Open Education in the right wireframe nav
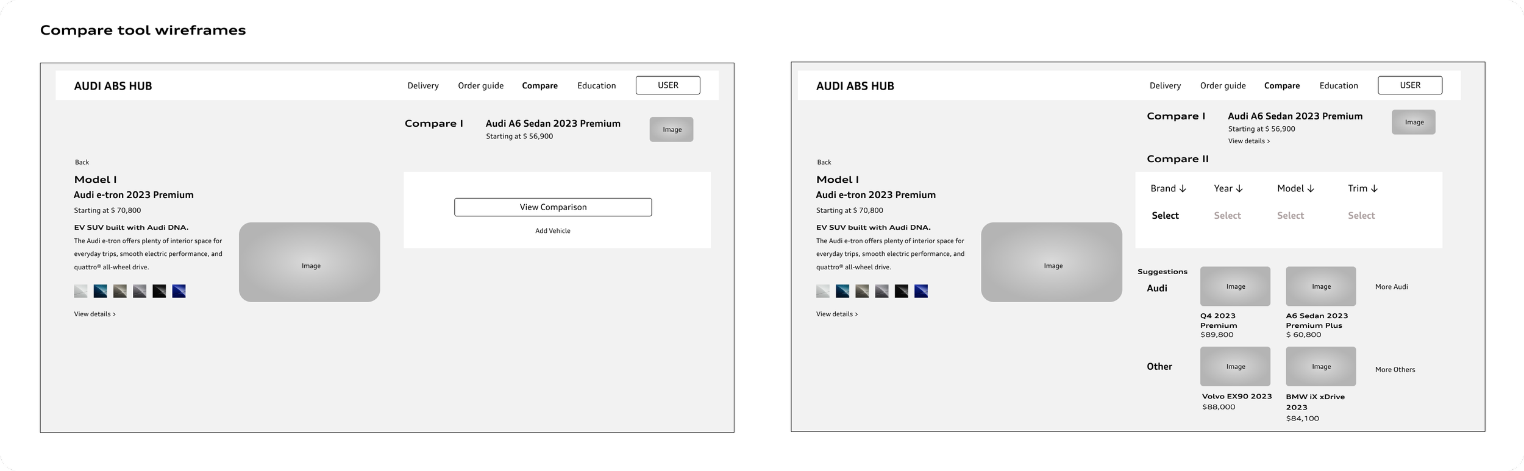The width and height of the screenshot is (1524, 471). point(1339,86)
